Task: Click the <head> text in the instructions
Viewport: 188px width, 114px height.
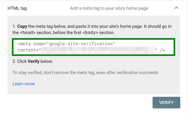Action: pyautogui.click(x=28, y=32)
